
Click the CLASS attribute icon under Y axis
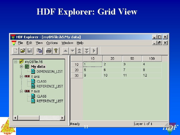pyautogui.click(x=33, y=96)
